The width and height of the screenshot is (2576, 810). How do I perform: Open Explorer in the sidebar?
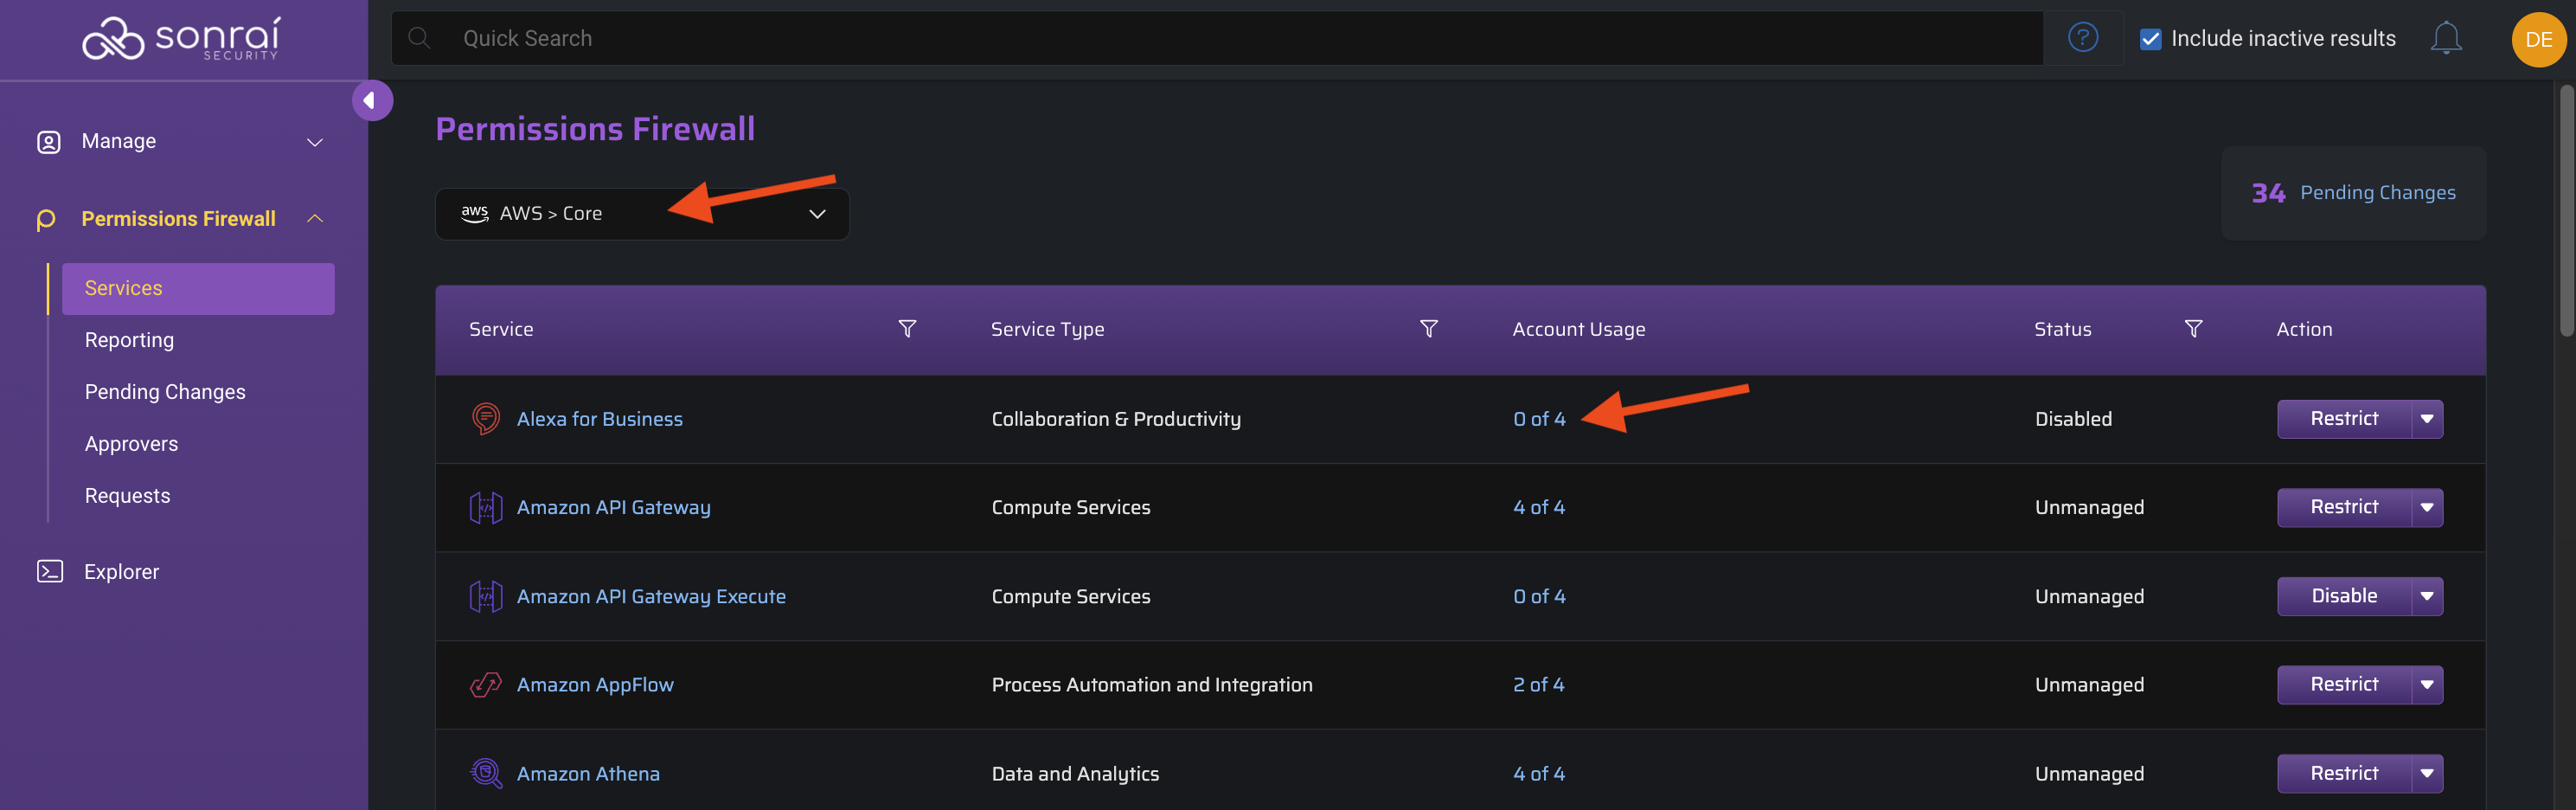121,572
